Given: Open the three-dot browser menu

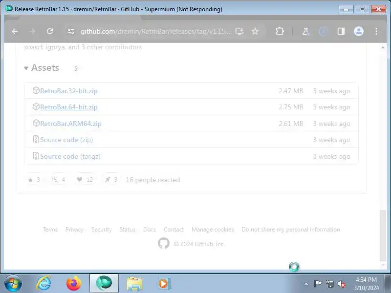Looking at the screenshot, I should click(376, 31).
